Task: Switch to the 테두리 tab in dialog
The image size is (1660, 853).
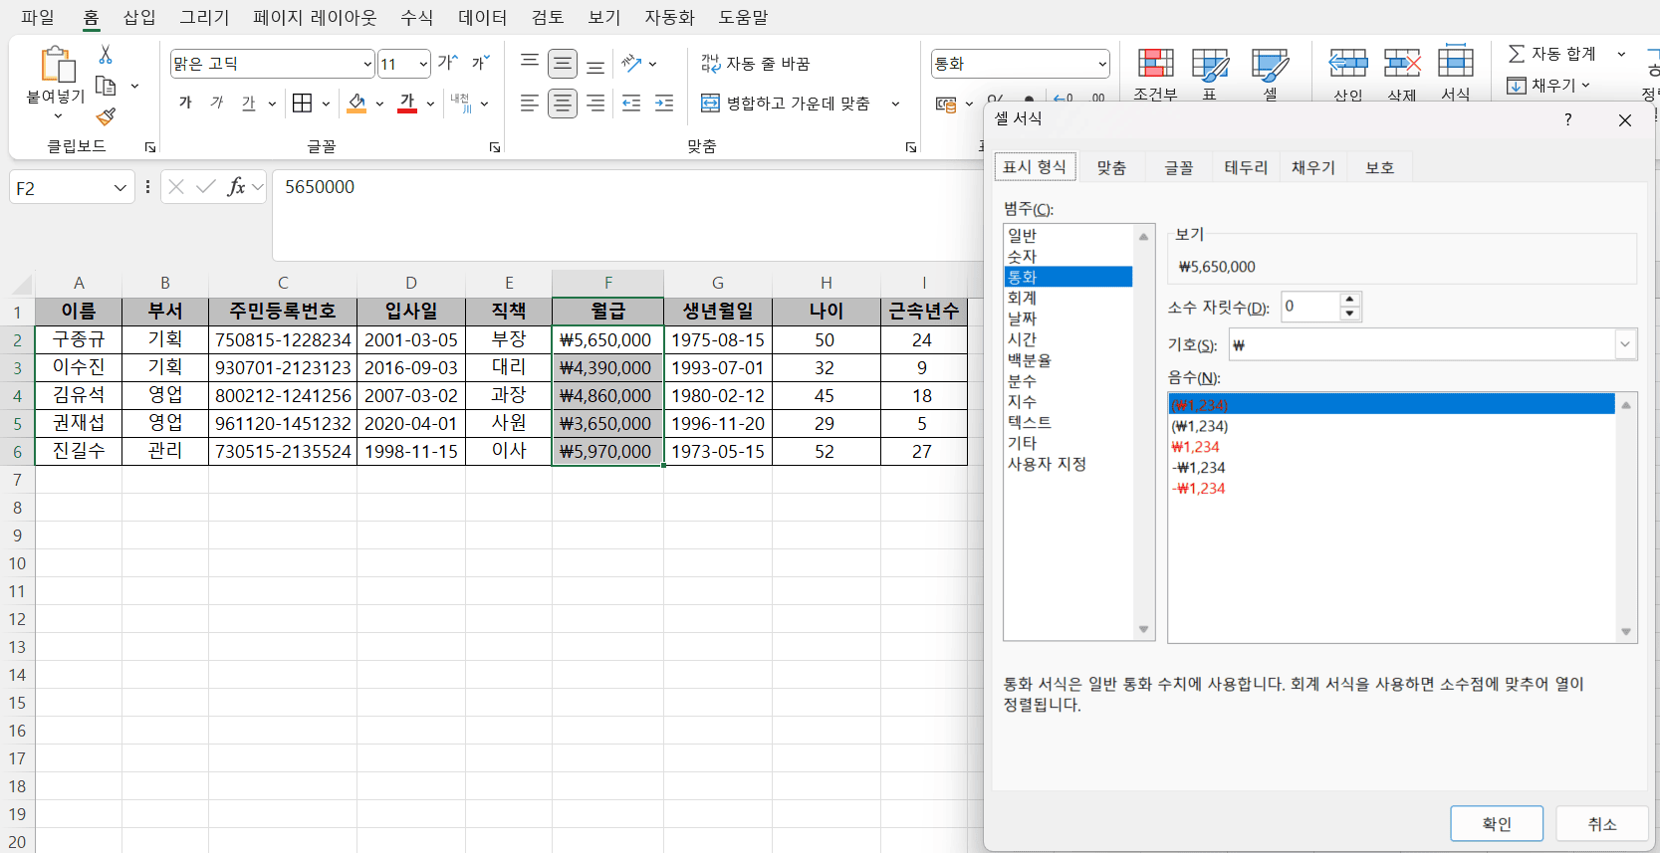Action: point(1245,167)
